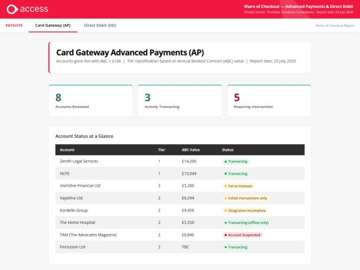Click the £5,280 ABC value
The image size is (360, 270).
click(188, 186)
